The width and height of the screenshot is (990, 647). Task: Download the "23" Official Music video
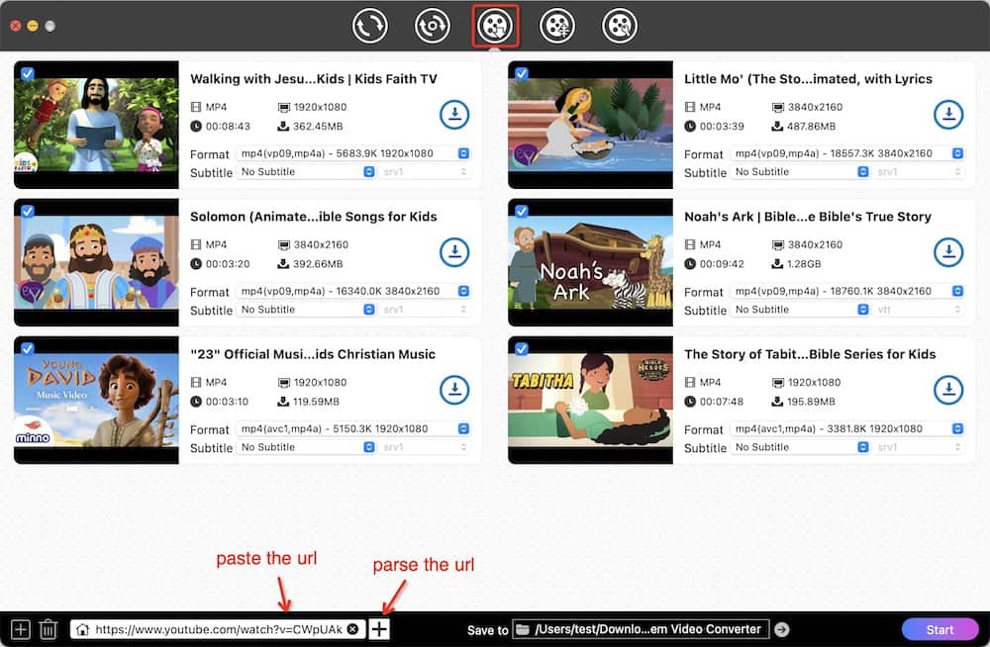(x=454, y=390)
